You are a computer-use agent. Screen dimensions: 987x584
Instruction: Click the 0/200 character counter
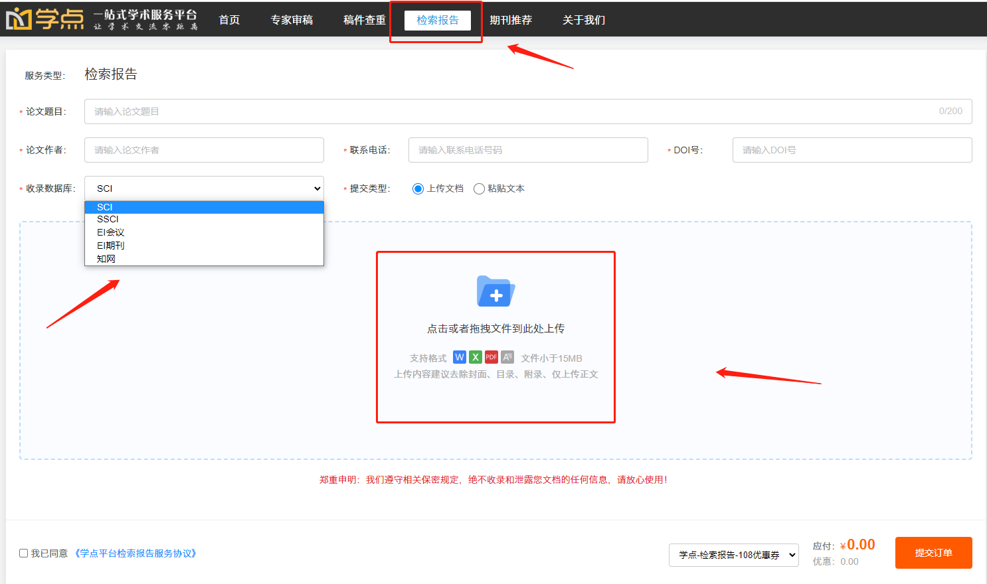tap(950, 111)
